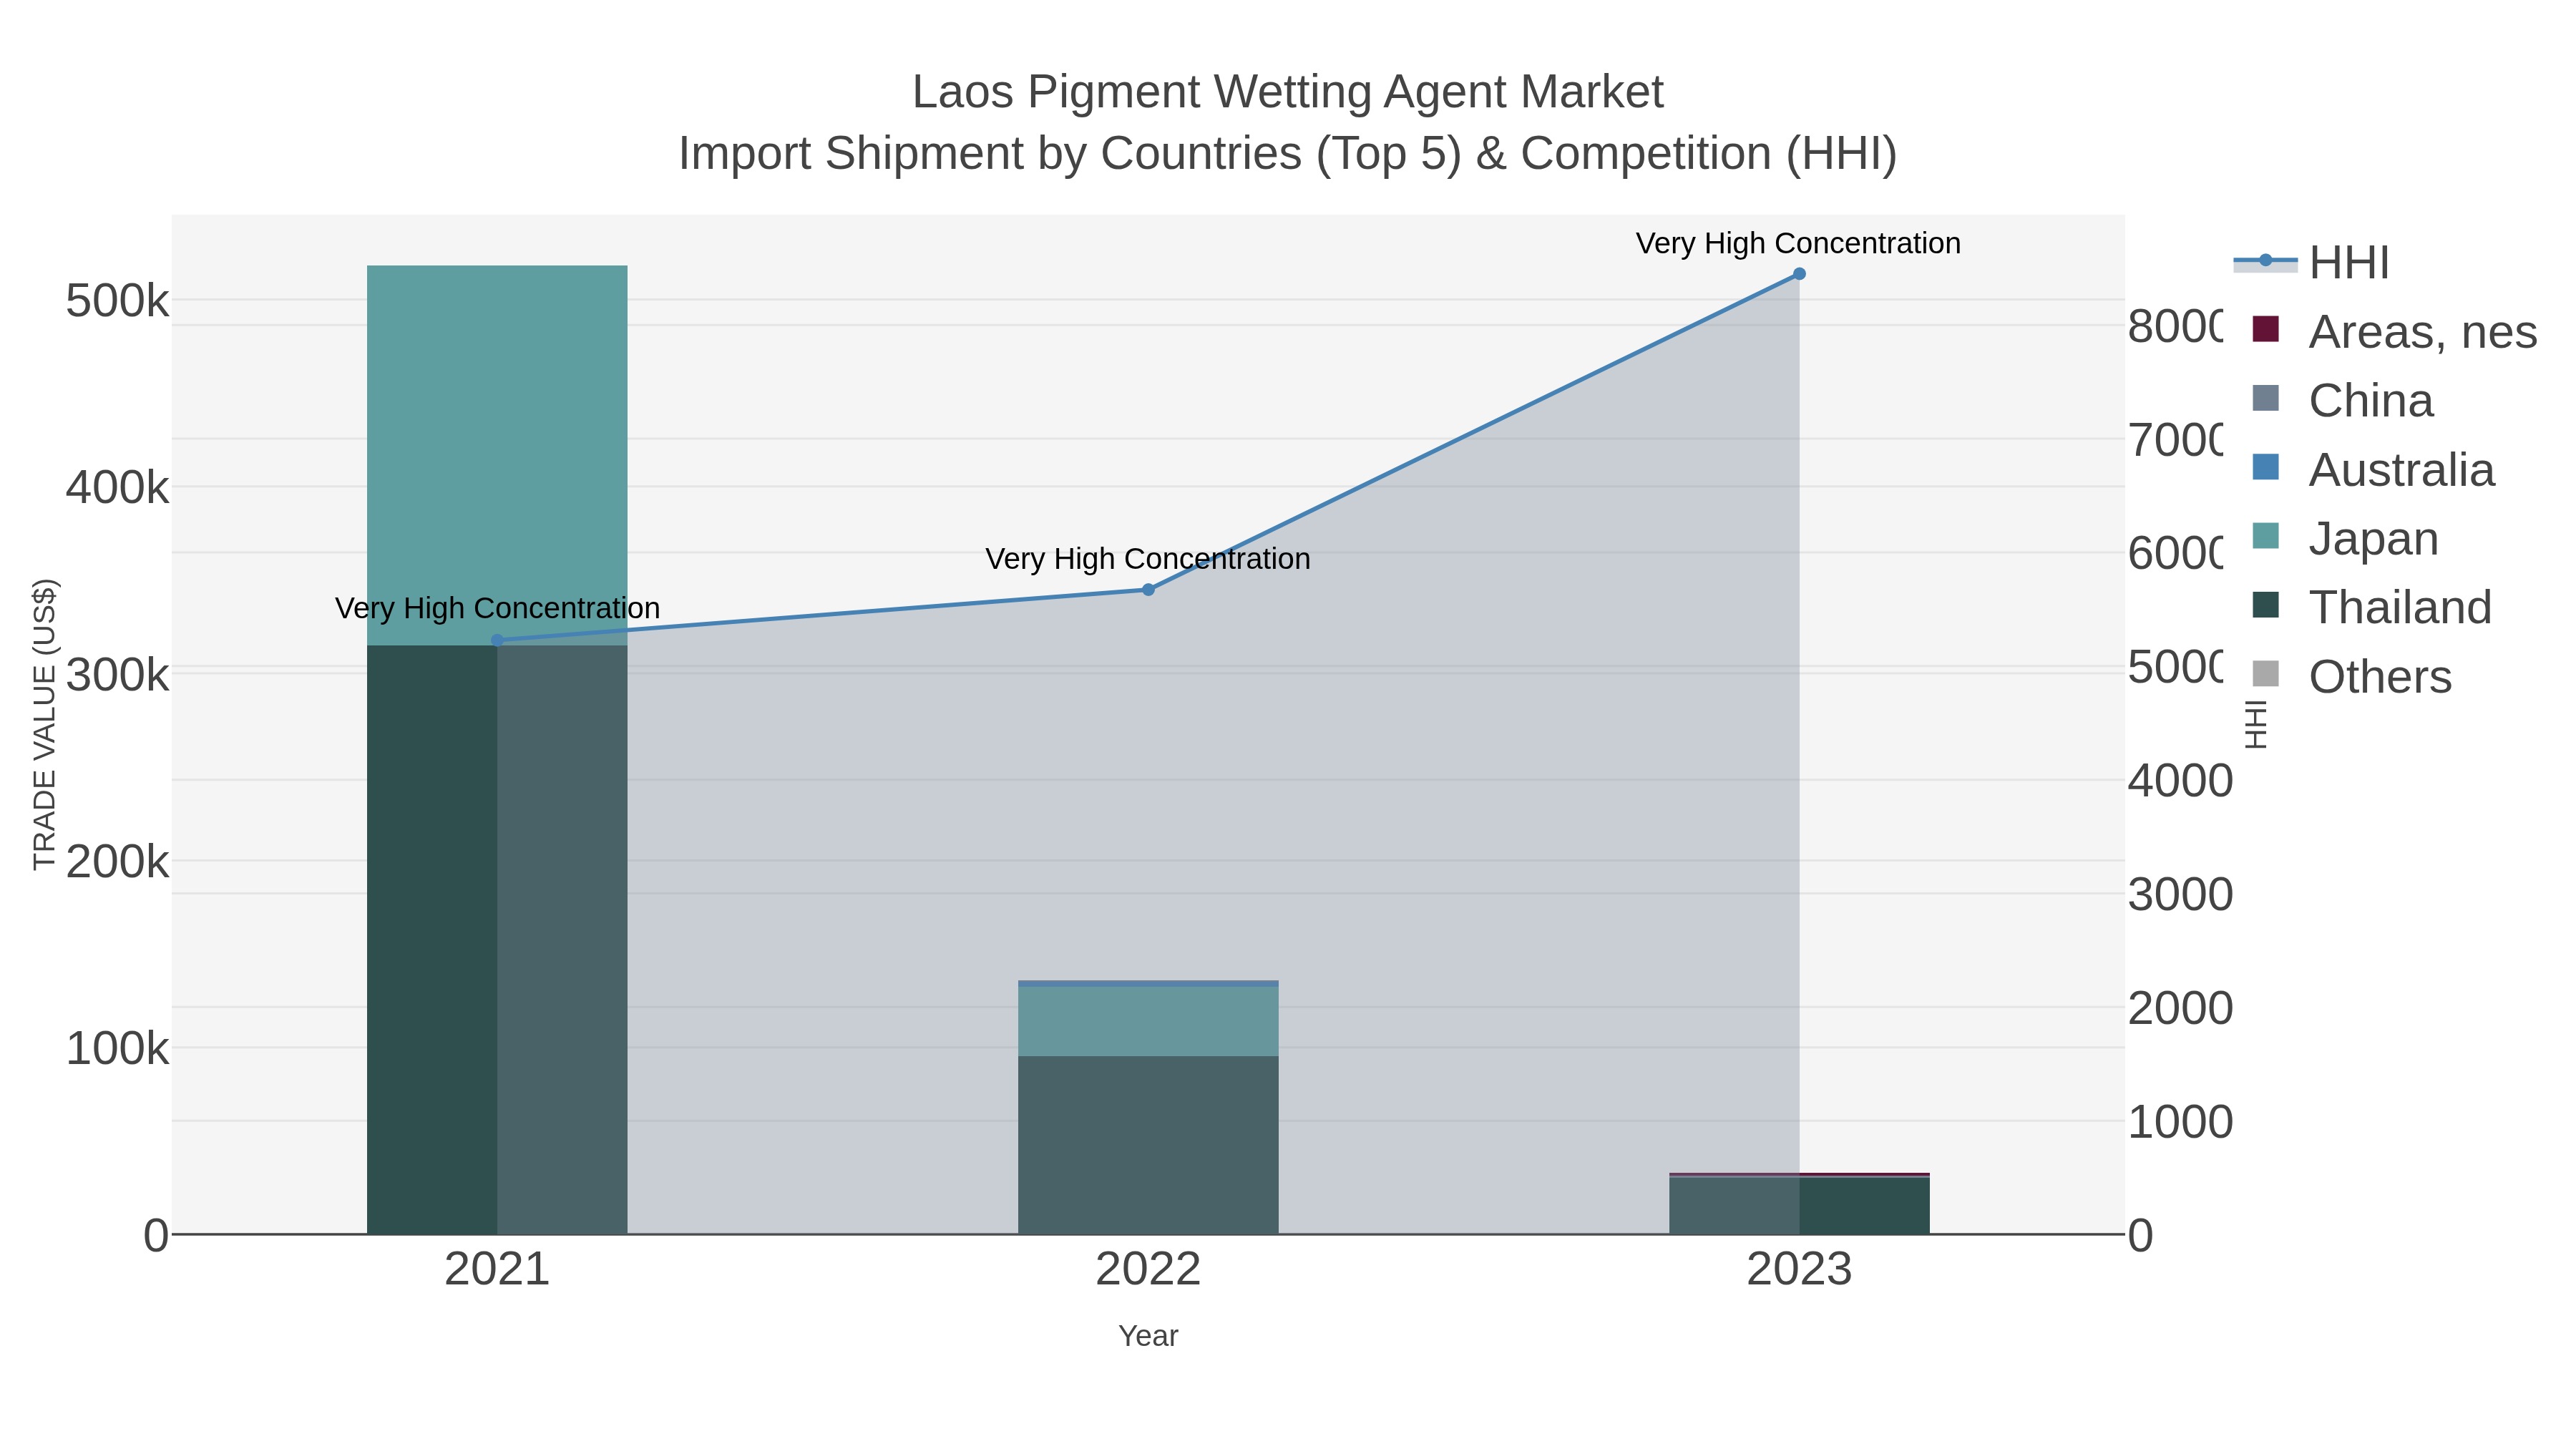Image resolution: width=2576 pixels, height=1449 pixels.
Task: Click the 3000 HHI axis tick label
Action: coord(2180,895)
